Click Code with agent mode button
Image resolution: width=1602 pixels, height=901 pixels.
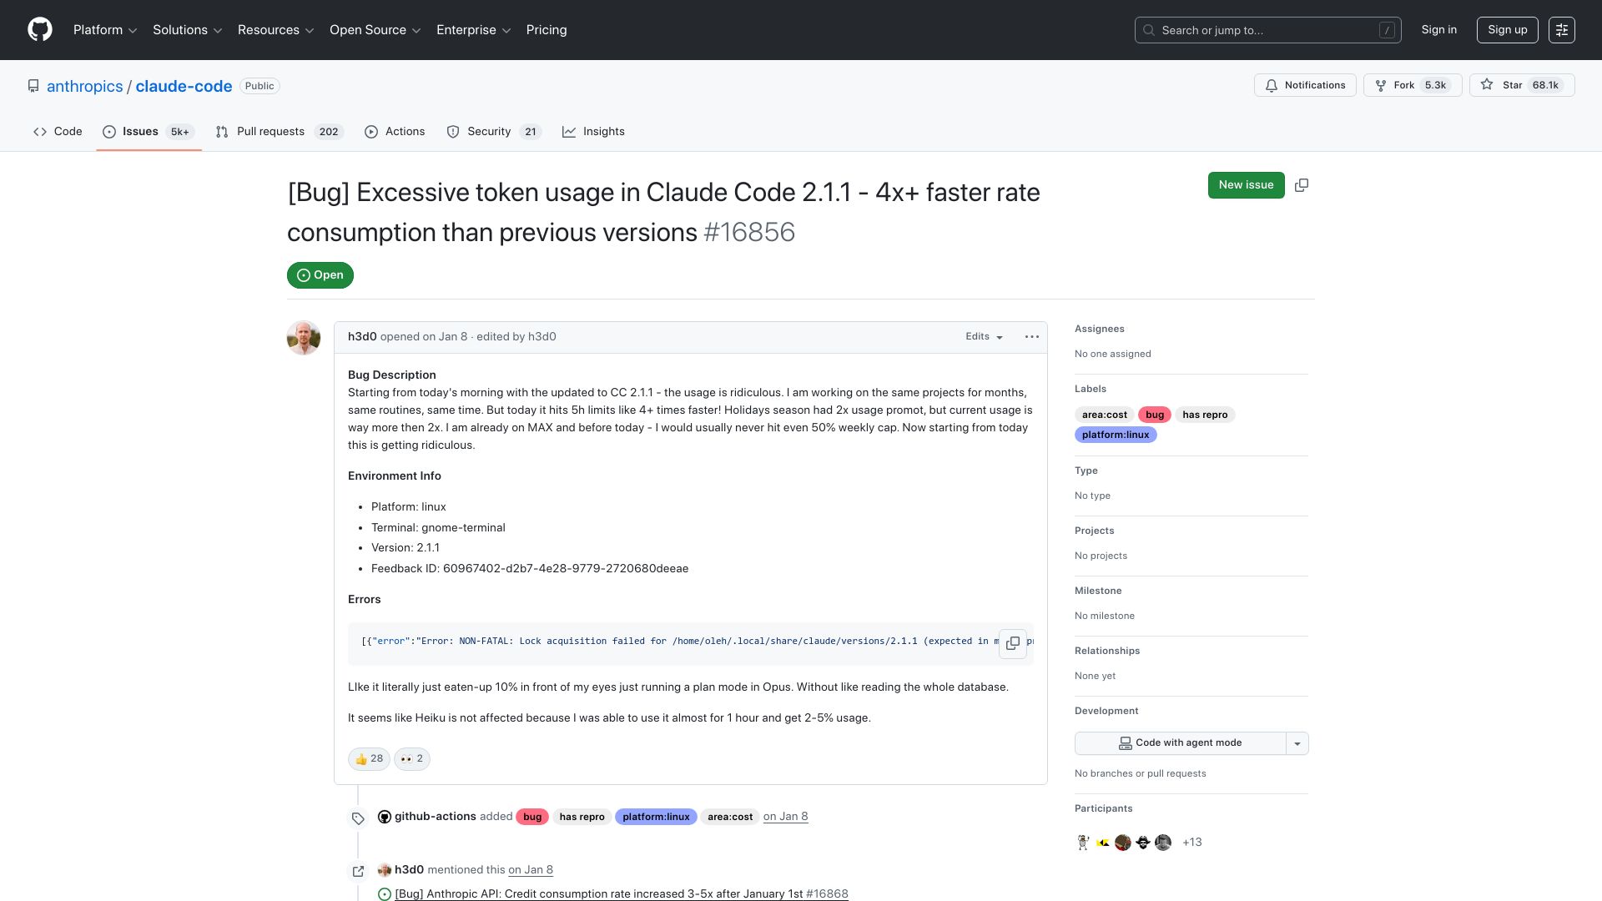pyautogui.click(x=1180, y=743)
